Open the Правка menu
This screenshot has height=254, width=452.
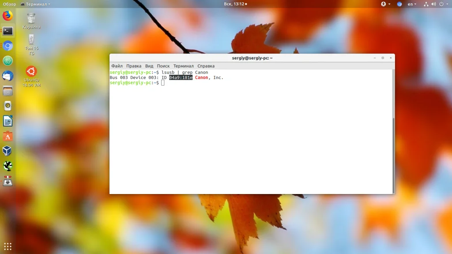pyautogui.click(x=134, y=66)
